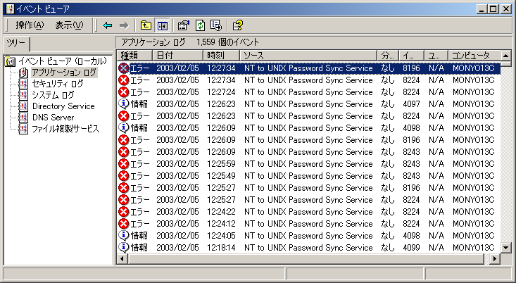Select information event at 12:26:23 ID 4097

[x=308, y=104]
